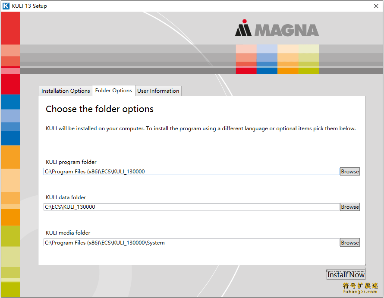384x298 pixels.
Task: Click the Choose the folder options heading
Action: [x=99, y=109]
